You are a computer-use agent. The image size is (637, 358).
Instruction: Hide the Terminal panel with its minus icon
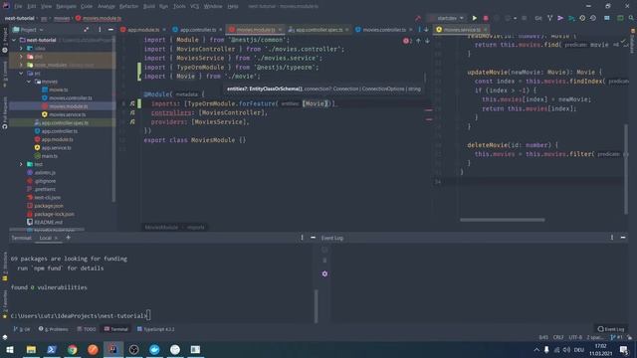pyautogui.click(x=313, y=238)
